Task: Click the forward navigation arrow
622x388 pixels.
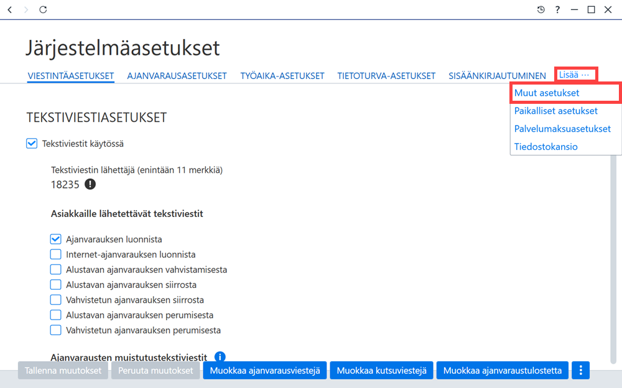Action: click(26, 9)
